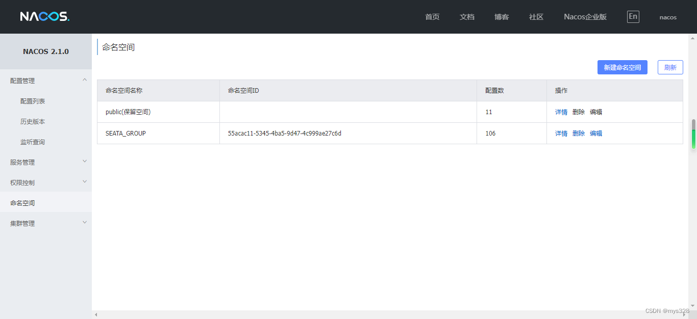
Task: Click 删除 in the public row
Action: [x=579, y=112]
